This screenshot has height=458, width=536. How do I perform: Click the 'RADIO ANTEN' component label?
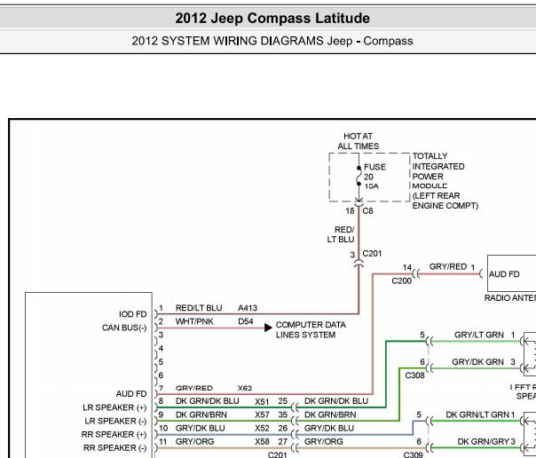coord(510,298)
